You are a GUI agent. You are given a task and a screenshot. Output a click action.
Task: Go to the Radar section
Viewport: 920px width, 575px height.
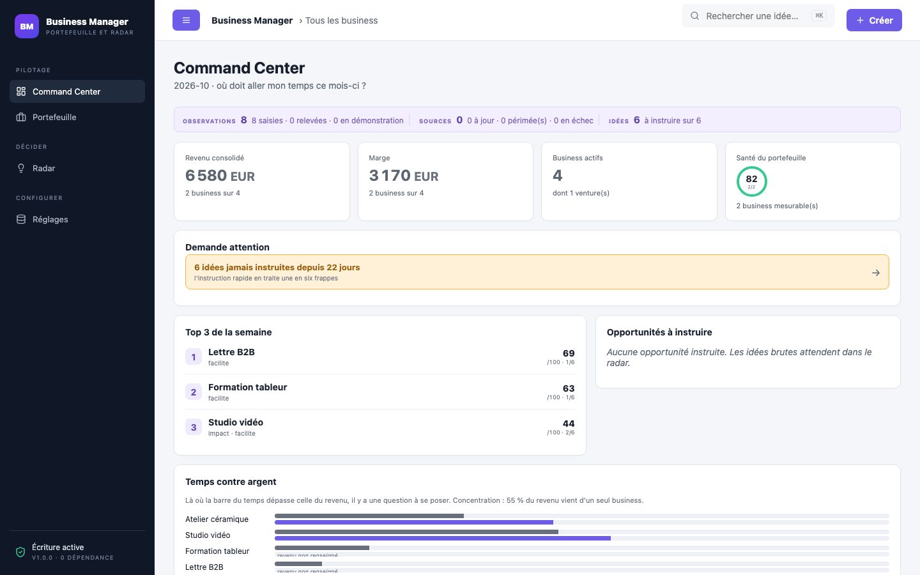[x=77, y=168]
